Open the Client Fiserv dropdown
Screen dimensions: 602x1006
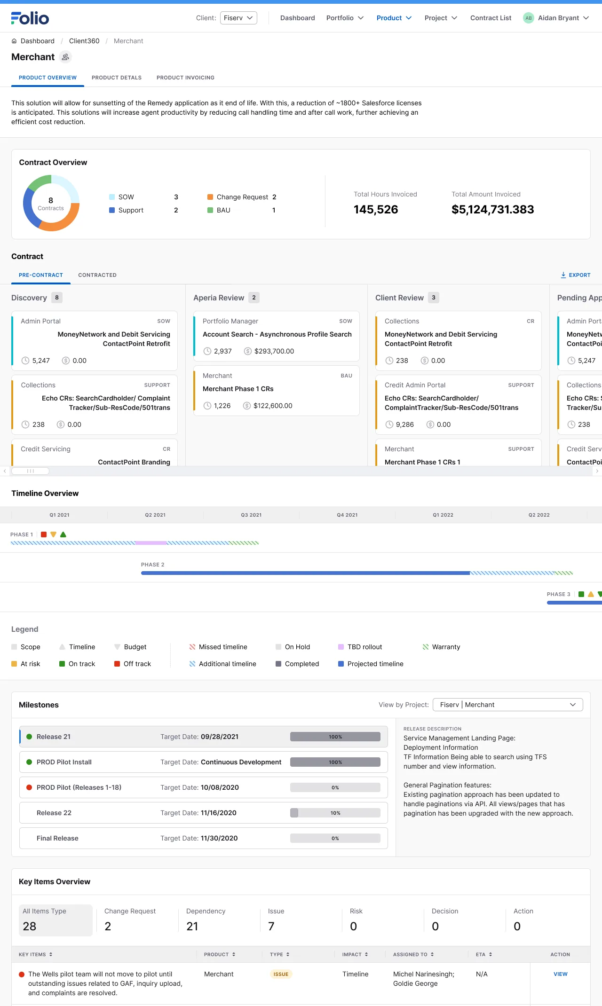tap(238, 18)
